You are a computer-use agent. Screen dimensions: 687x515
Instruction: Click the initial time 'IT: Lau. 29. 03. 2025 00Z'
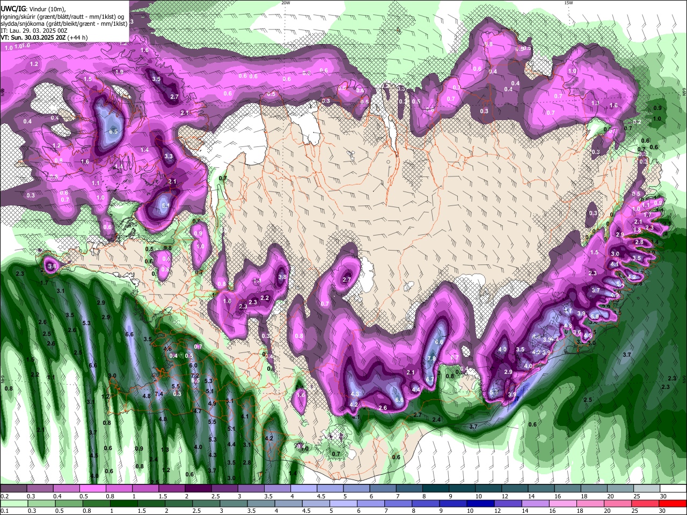(34, 31)
